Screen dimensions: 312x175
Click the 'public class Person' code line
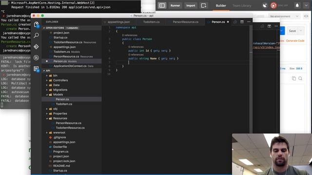click(137, 39)
